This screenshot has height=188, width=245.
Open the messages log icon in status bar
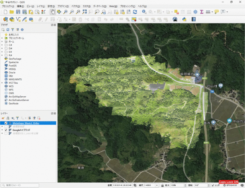pos(242,185)
